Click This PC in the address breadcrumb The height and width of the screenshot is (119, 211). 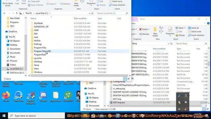29,13
